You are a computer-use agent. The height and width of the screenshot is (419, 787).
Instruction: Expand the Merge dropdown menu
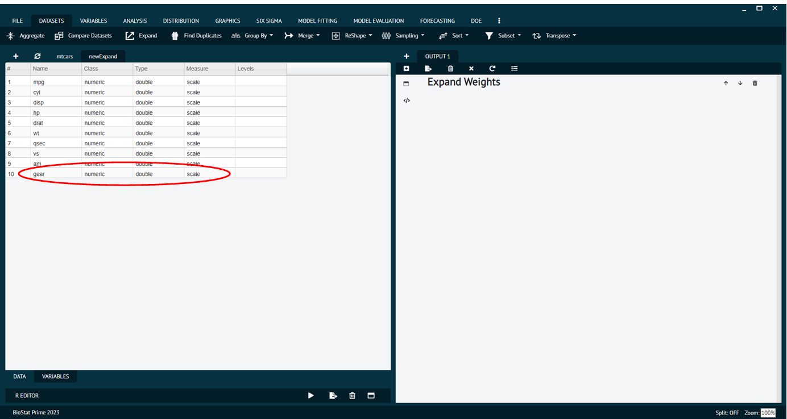point(303,36)
